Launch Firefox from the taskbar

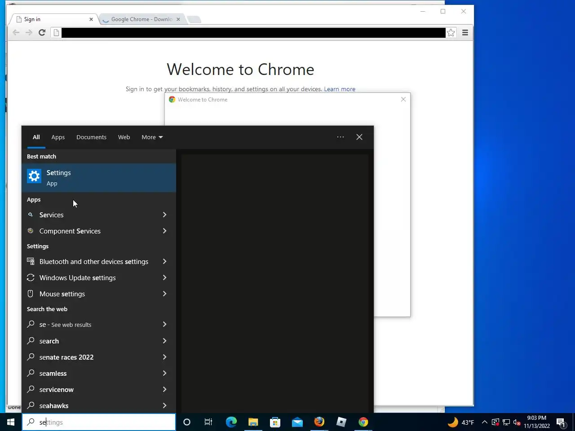[x=319, y=422]
